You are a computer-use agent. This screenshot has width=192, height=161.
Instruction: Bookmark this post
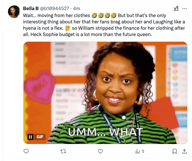coord(175,152)
